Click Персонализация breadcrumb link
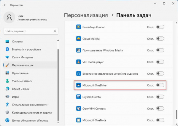178x126 pixels. [86, 15]
